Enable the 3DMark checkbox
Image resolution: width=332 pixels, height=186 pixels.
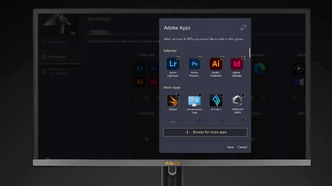tap(178, 95)
